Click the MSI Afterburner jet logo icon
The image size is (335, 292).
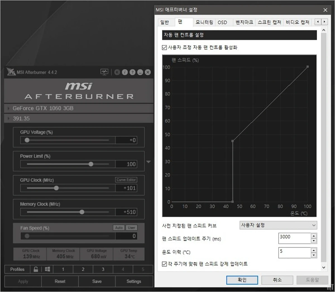(11, 72)
